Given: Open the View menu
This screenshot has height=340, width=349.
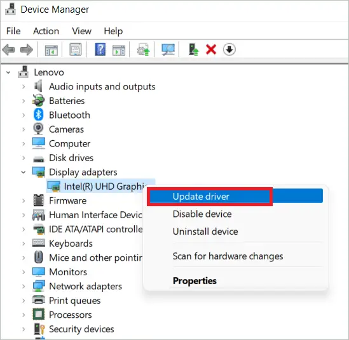Looking at the screenshot, I should [x=81, y=31].
